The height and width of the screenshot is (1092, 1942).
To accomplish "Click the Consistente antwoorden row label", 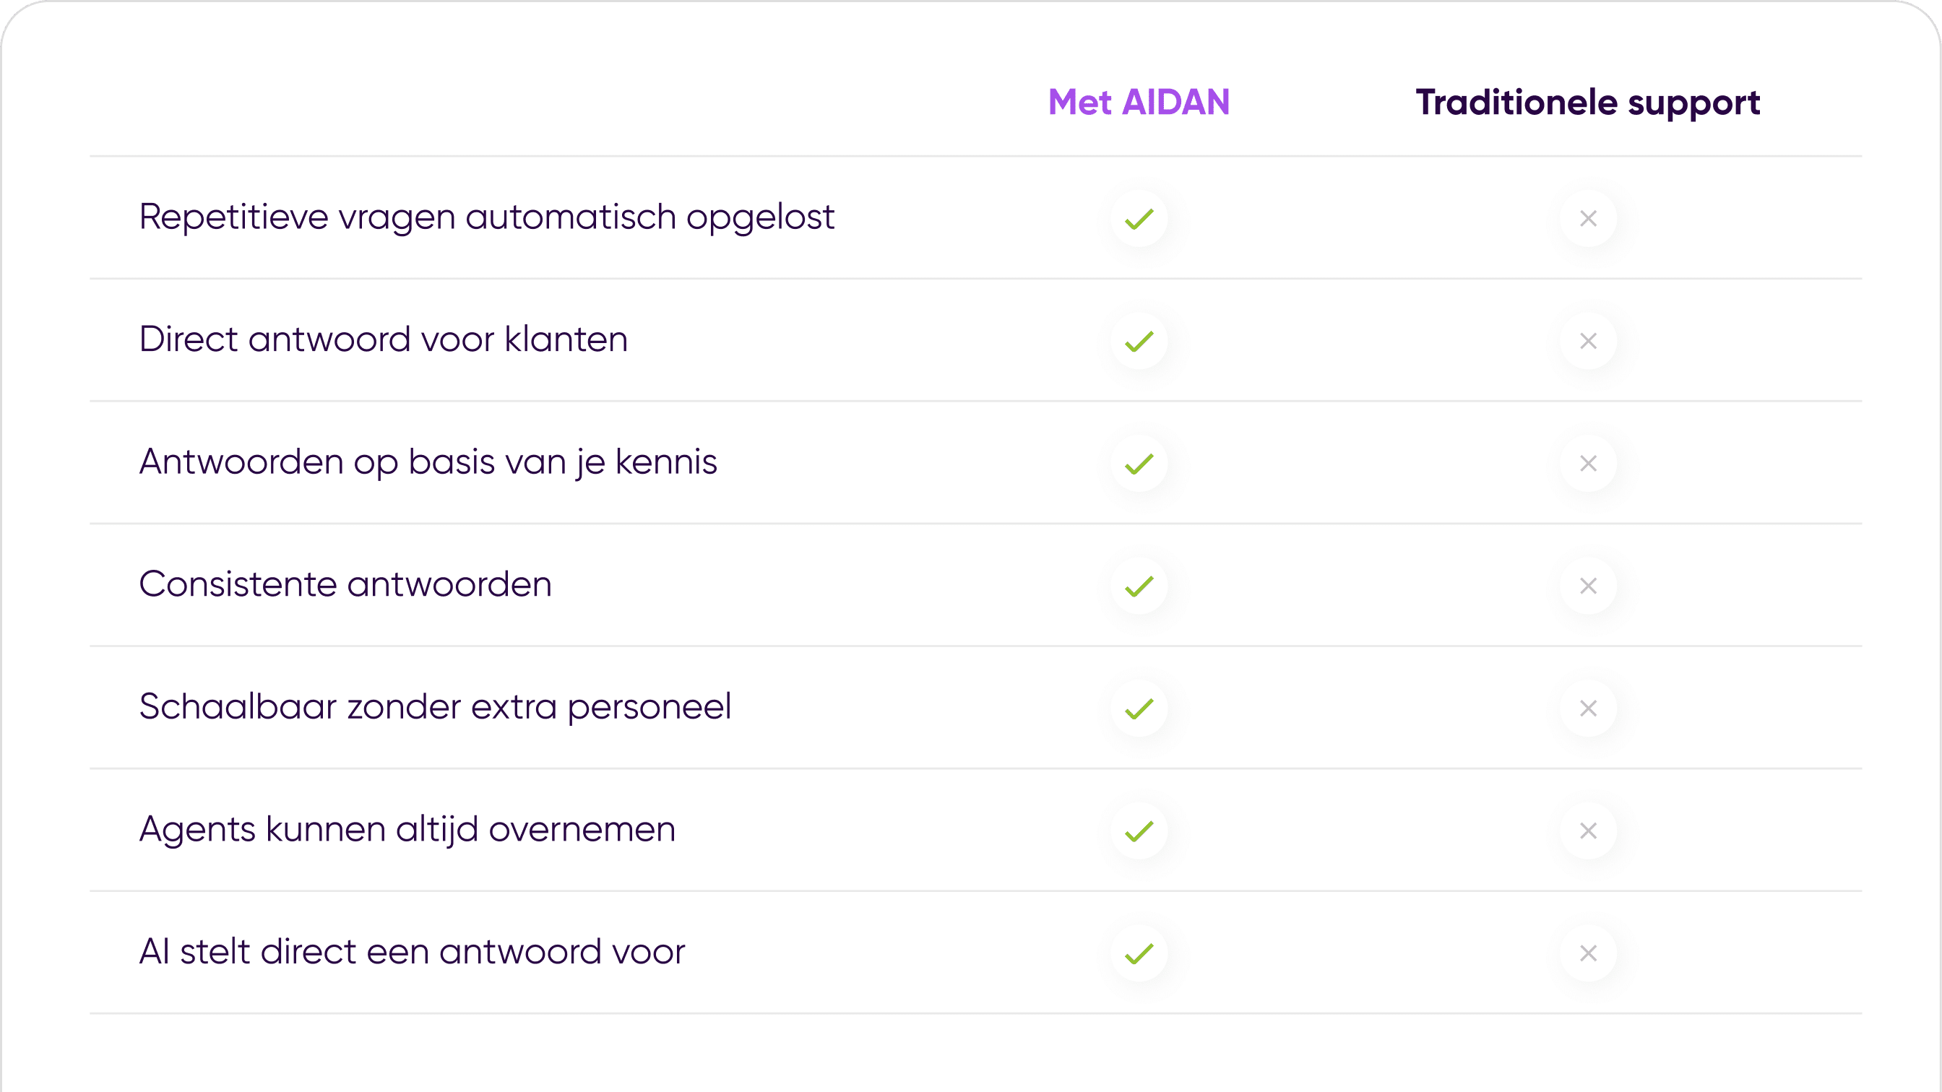I will (x=346, y=584).
